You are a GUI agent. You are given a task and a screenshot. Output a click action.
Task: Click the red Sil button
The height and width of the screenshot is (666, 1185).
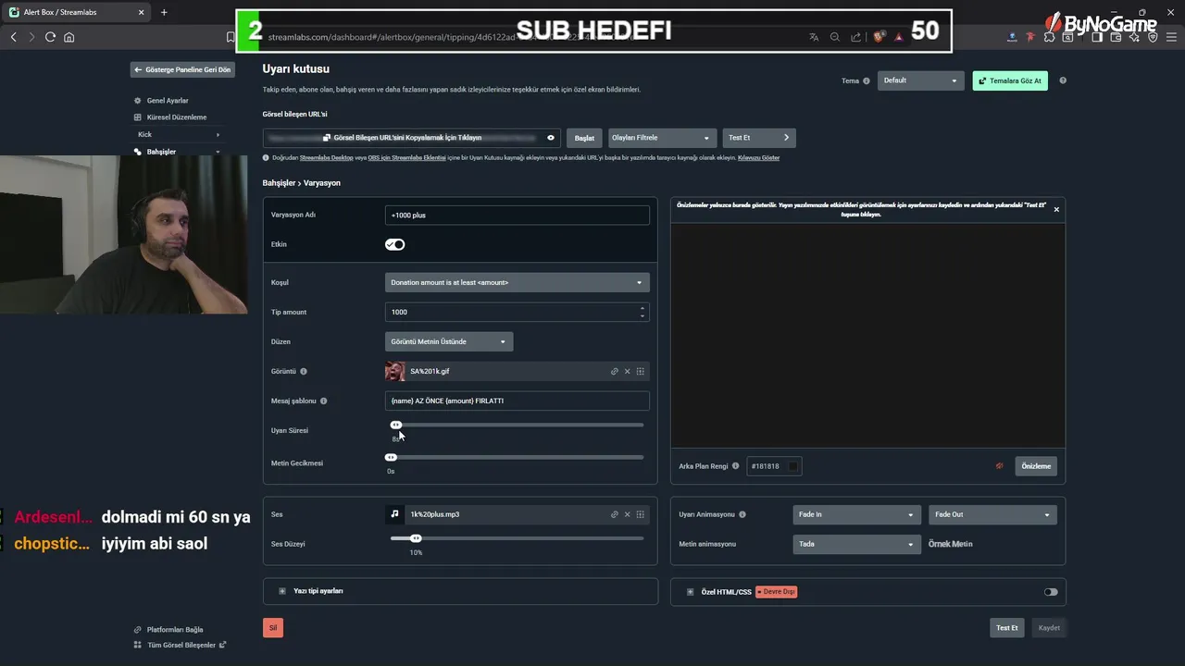pyautogui.click(x=273, y=628)
